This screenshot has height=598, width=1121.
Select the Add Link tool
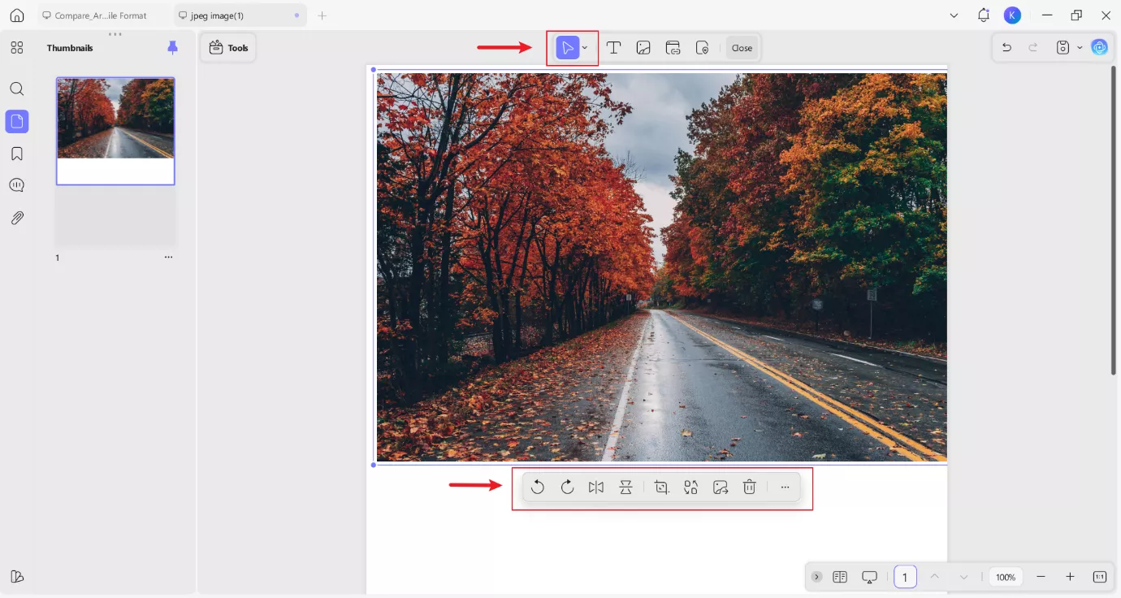coord(673,47)
